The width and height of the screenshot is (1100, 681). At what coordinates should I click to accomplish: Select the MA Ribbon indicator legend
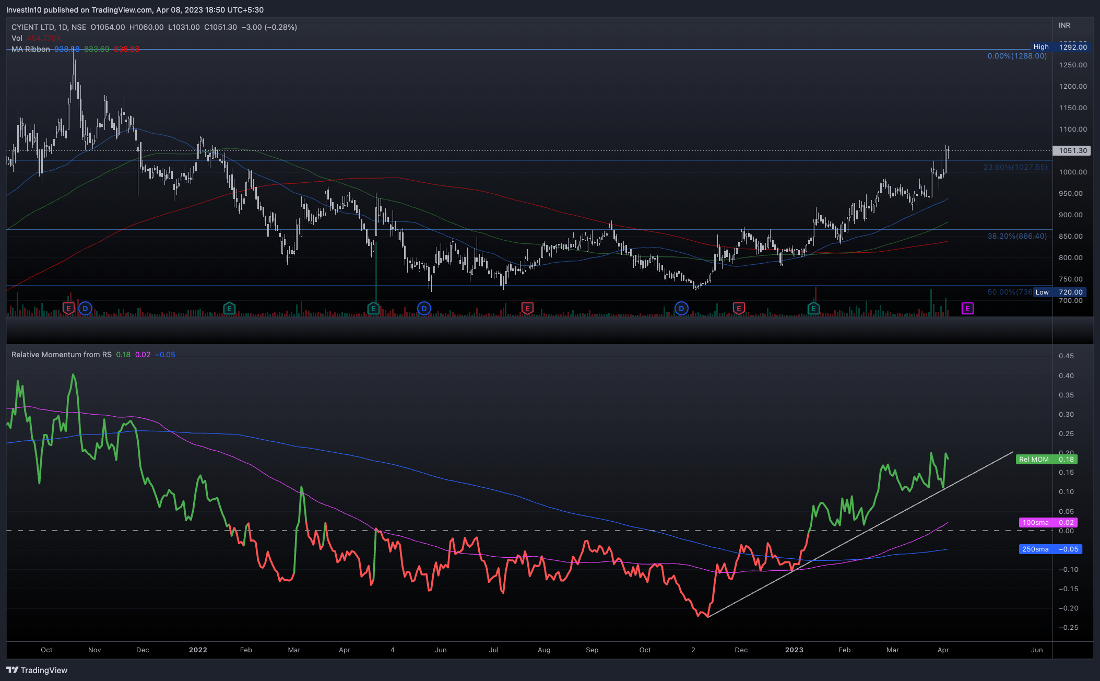[x=31, y=49]
